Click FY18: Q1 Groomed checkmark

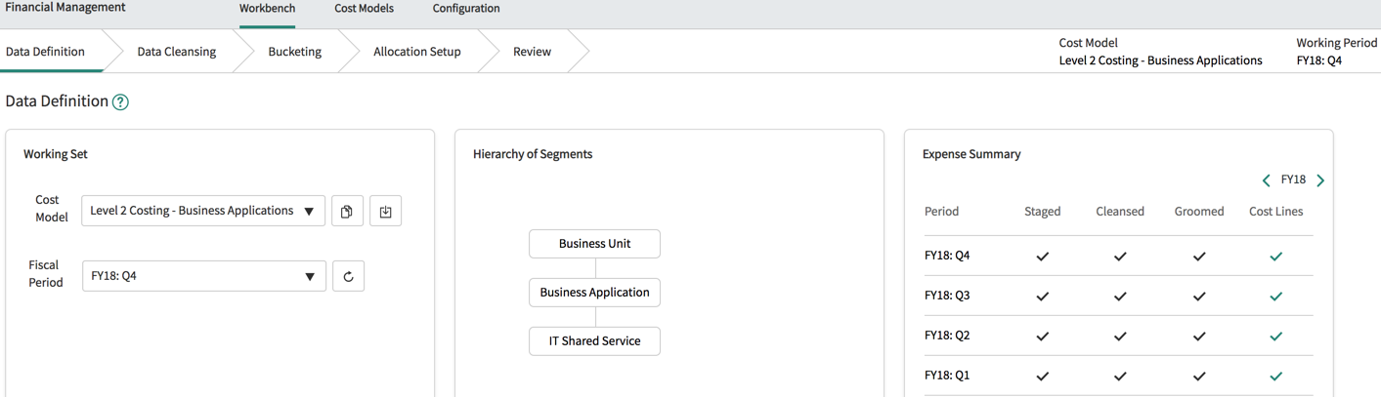[1199, 377]
